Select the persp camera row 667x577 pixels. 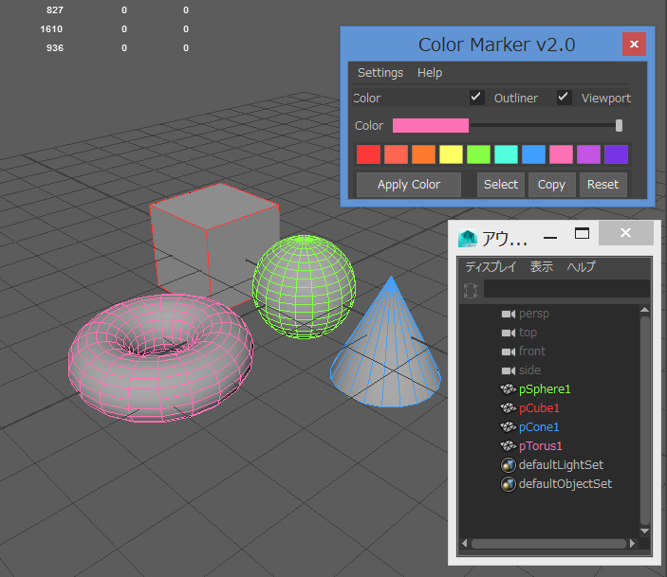(x=534, y=314)
